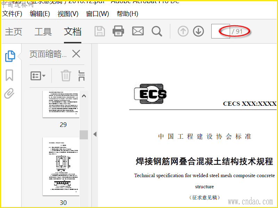This screenshot has height=208, width=278.
Task: Collapse the navigation pane with the arrow
Action: click(x=95, y=134)
